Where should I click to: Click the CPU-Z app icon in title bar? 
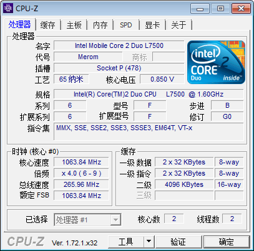tap(8, 8)
